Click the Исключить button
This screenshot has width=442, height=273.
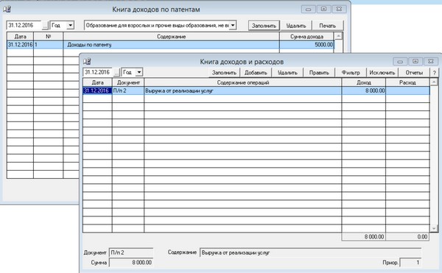coord(382,73)
